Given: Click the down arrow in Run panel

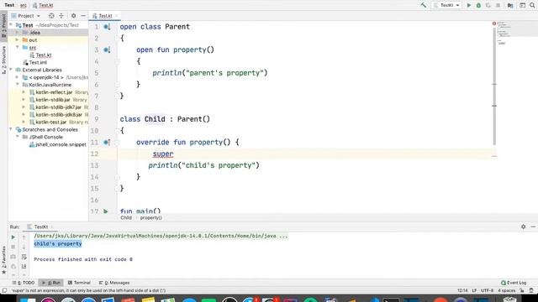Looking at the screenshot, I should tap(24, 247).
